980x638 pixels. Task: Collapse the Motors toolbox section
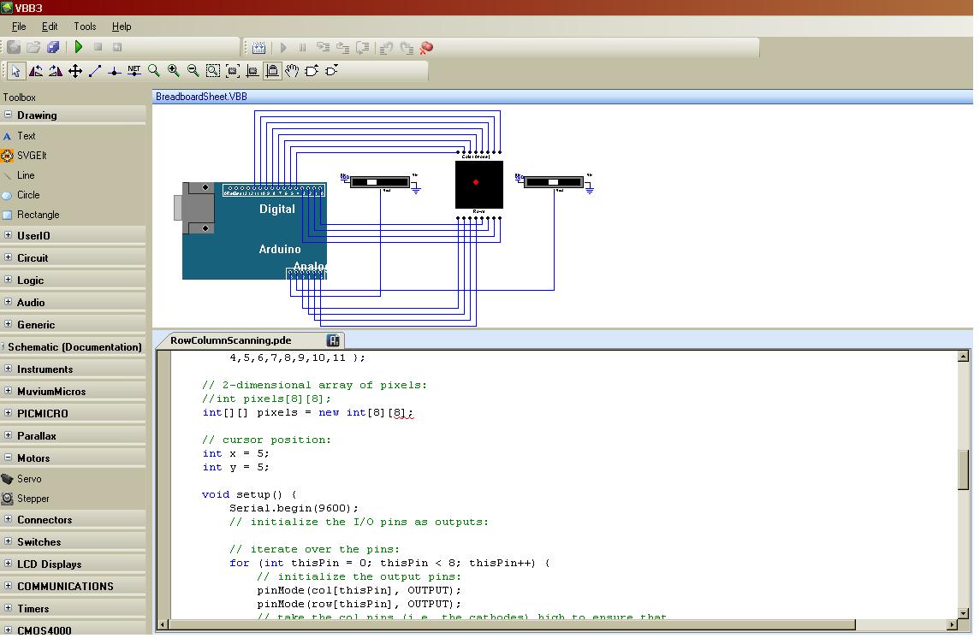point(8,458)
